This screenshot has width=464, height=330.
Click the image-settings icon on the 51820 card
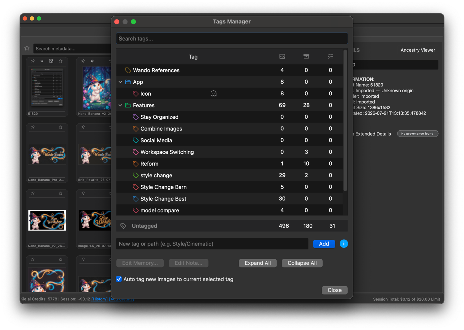point(51,61)
